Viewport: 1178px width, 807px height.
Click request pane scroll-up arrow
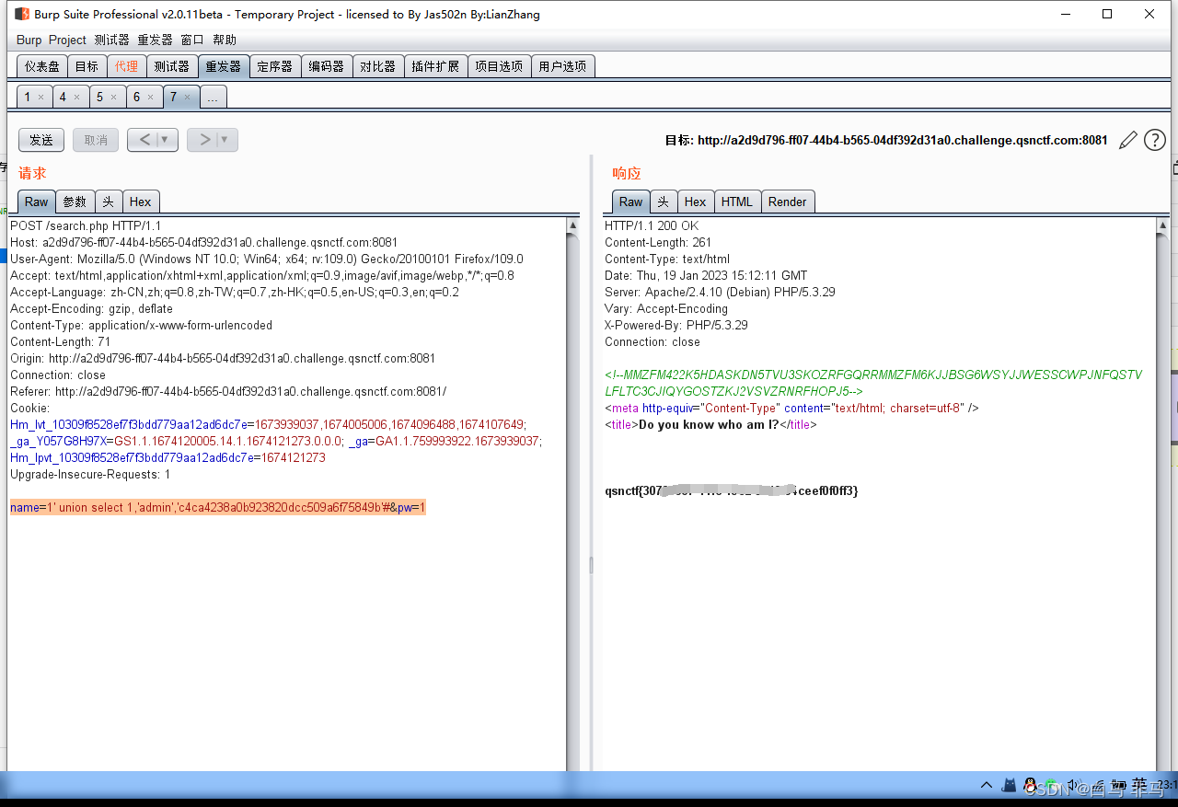coord(572,225)
